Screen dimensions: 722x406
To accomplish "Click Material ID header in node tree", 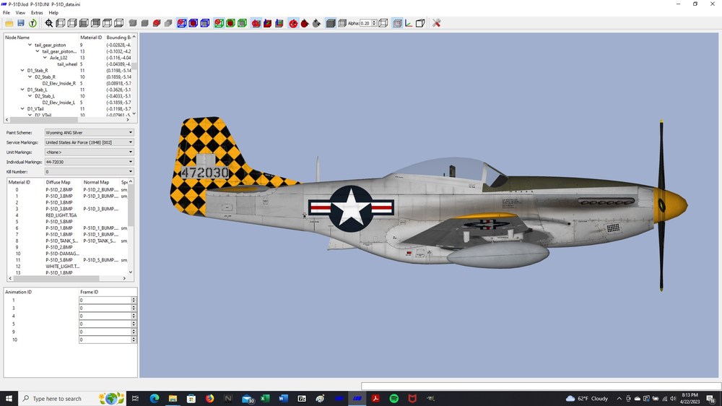I will (91, 38).
